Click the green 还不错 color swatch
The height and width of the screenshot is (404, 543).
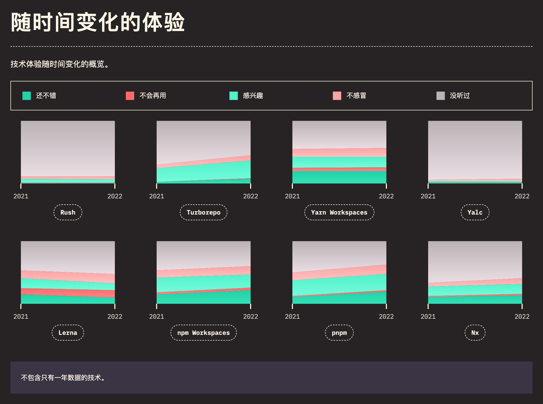coord(26,96)
